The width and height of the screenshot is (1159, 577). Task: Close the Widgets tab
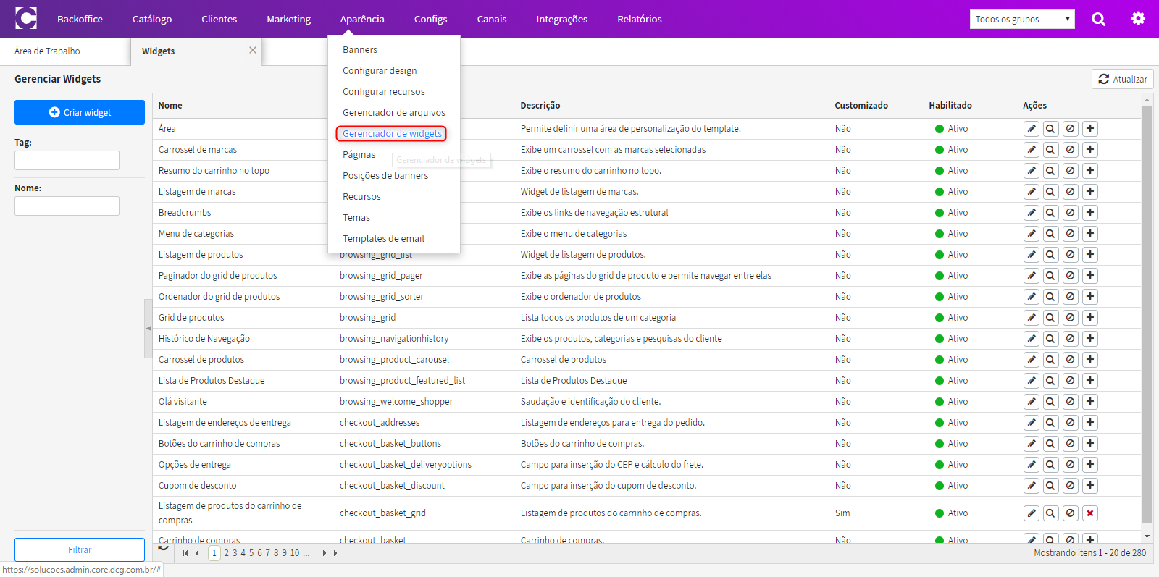[x=253, y=50]
